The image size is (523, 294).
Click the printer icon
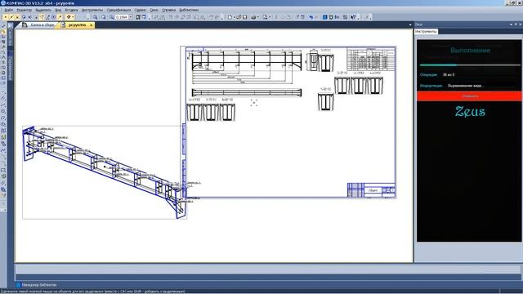[253, 17]
